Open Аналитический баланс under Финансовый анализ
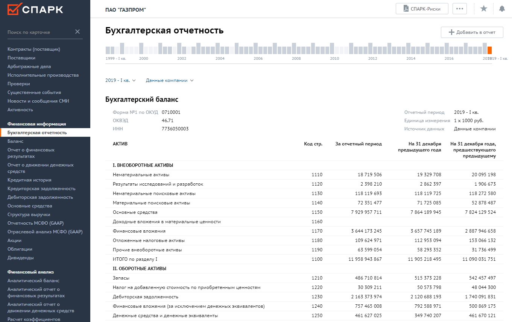Screen dimensions: 512x322 [33, 281]
